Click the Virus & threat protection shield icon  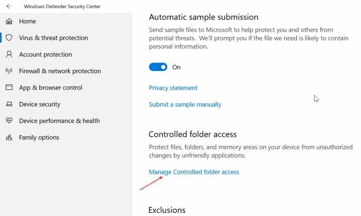click(x=9, y=38)
